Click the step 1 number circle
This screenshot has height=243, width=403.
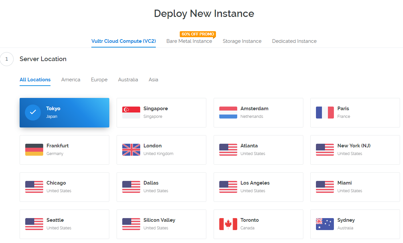tap(7, 59)
